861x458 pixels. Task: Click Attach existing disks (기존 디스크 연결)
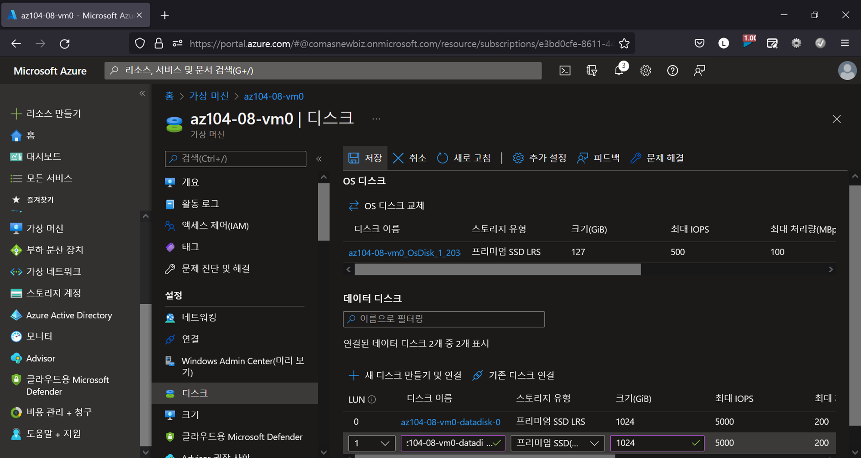(513, 375)
